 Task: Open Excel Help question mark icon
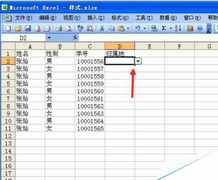(x=200, y=28)
